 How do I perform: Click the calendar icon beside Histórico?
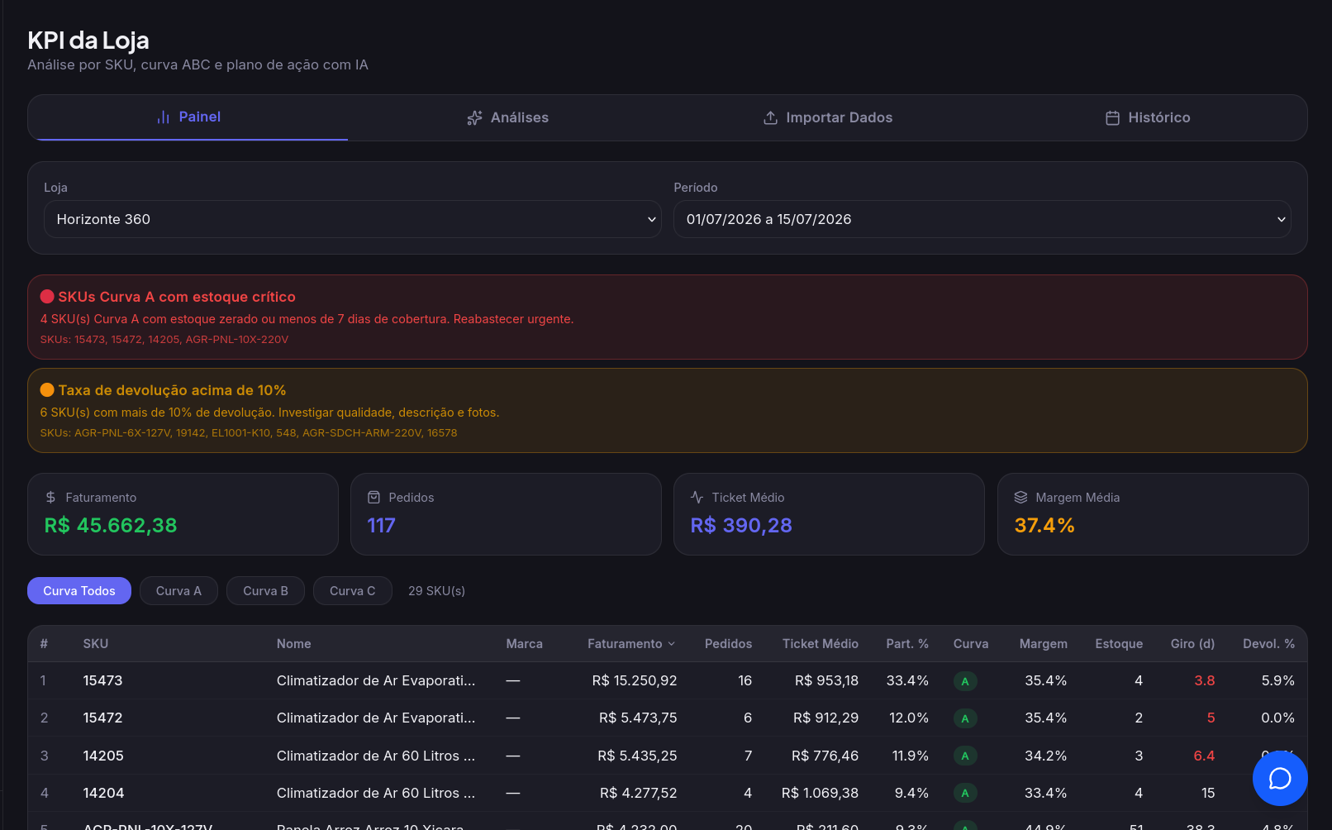(x=1112, y=118)
